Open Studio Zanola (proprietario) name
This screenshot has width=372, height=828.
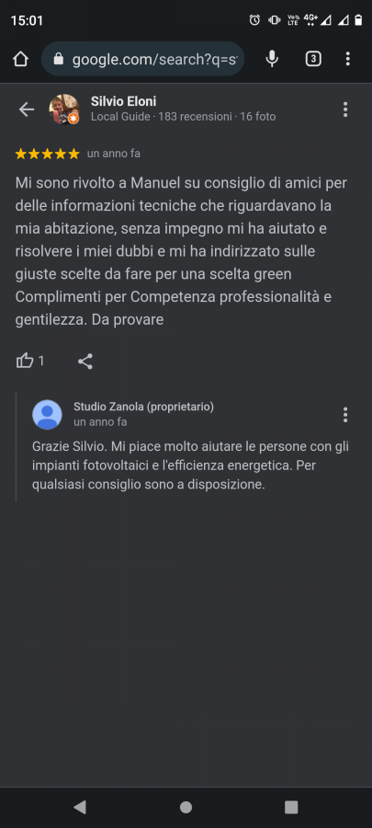coord(144,407)
